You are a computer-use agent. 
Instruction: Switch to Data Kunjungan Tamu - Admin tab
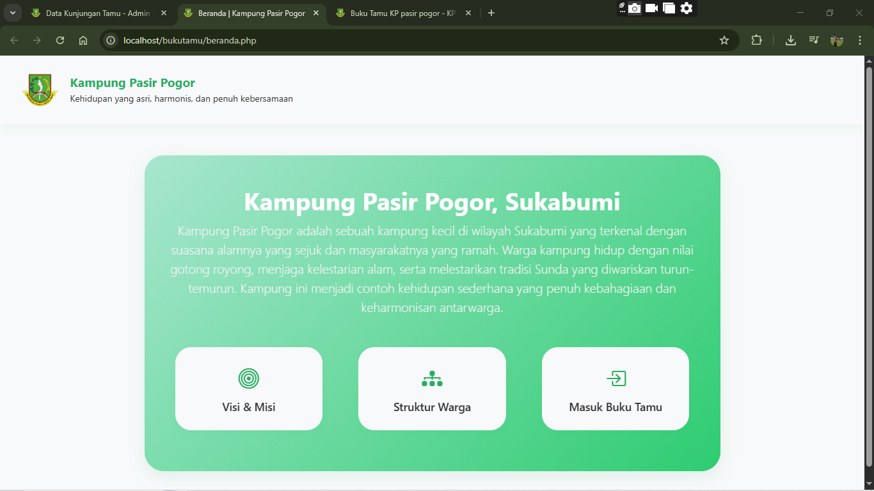(97, 13)
